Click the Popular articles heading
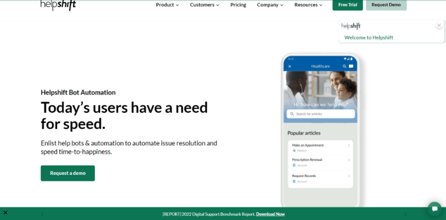 click(x=304, y=133)
